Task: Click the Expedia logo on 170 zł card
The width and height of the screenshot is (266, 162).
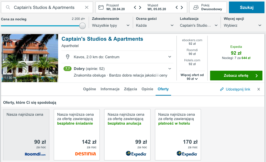Action: [x=187, y=154]
